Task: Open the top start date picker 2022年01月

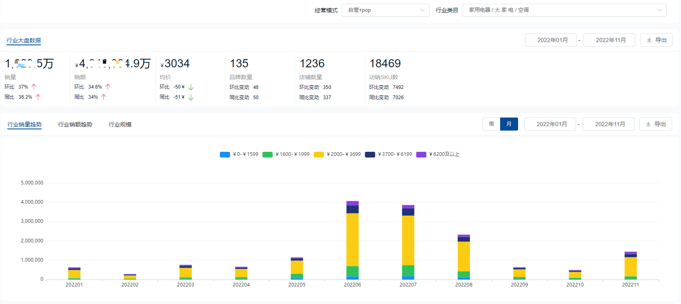Action: coord(550,40)
